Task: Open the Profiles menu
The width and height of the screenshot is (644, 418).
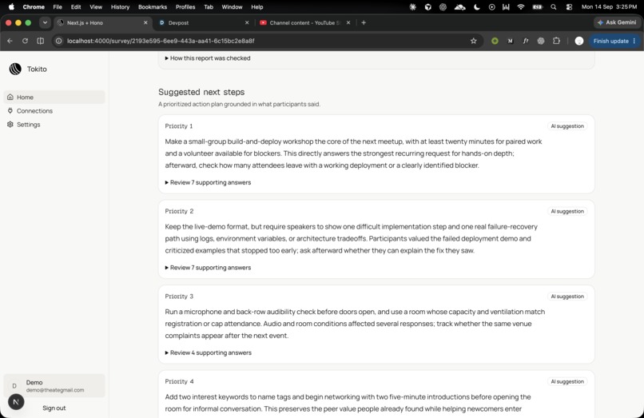Action: coord(185,7)
